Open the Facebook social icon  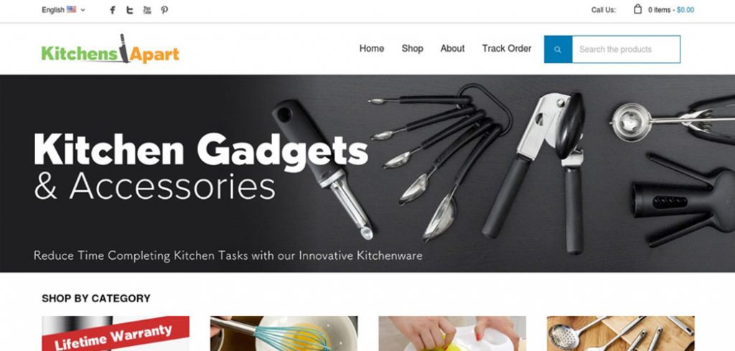tap(113, 10)
